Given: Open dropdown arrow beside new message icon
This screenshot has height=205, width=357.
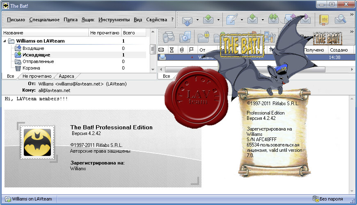Looking at the screenshot, I should [x=242, y=20].
